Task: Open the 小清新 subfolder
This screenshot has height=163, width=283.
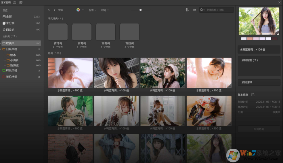Action: (x=14, y=60)
